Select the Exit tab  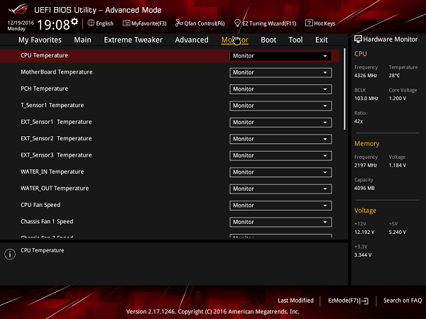[322, 40]
